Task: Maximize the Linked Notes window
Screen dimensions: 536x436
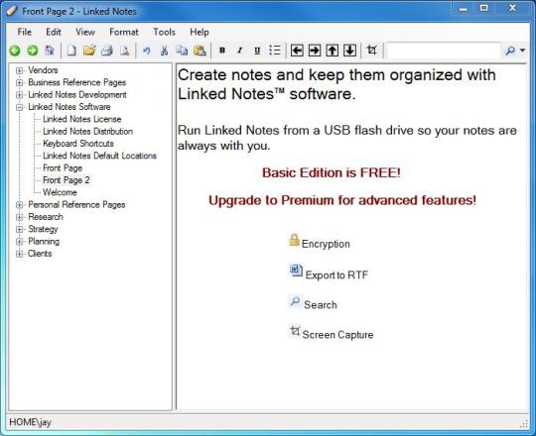Action: click(x=483, y=8)
